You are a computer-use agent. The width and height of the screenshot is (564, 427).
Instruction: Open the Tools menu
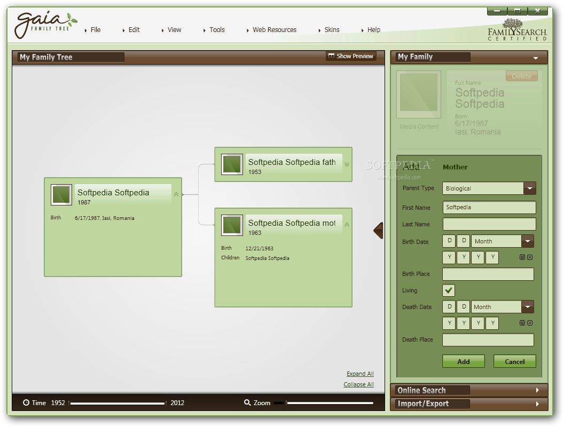tap(217, 30)
